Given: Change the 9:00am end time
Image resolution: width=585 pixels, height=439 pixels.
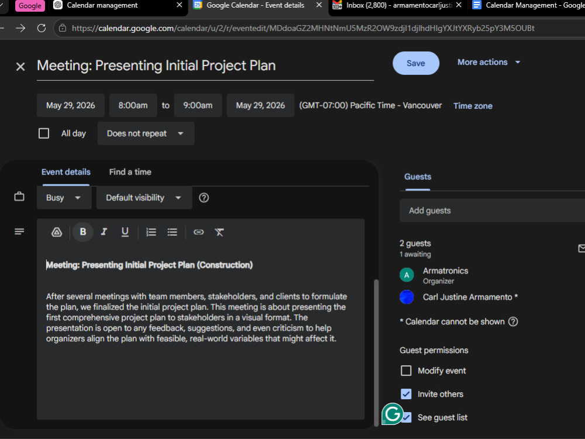Looking at the screenshot, I should click(x=198, y=105).
